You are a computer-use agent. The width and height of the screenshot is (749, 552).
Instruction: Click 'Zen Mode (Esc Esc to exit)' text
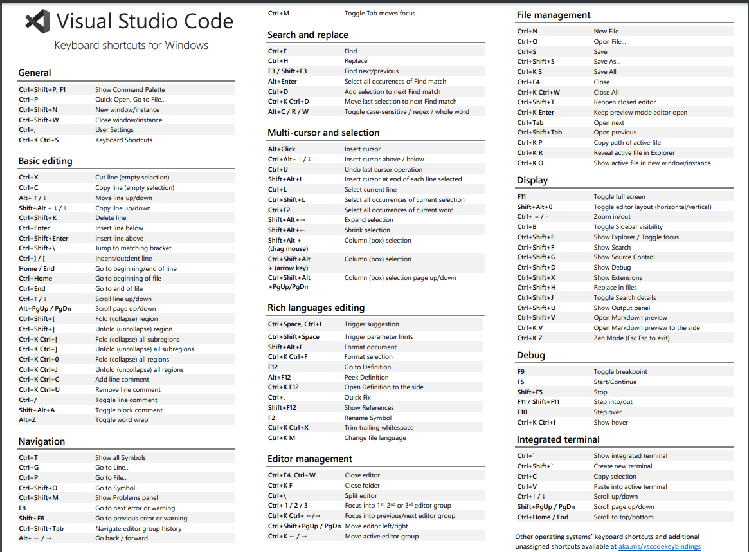pyautogui.click(x=632, y=338)
